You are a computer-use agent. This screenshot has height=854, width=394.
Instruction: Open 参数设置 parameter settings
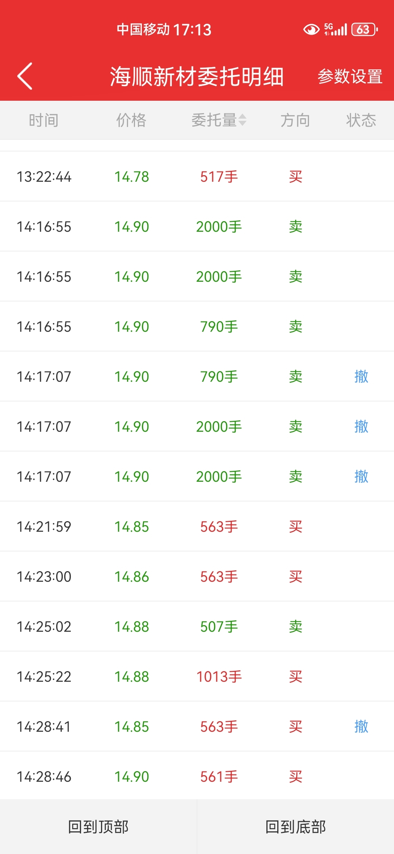[x=350, y=77]
